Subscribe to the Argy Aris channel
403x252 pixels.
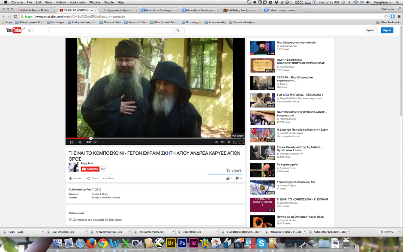90,169
